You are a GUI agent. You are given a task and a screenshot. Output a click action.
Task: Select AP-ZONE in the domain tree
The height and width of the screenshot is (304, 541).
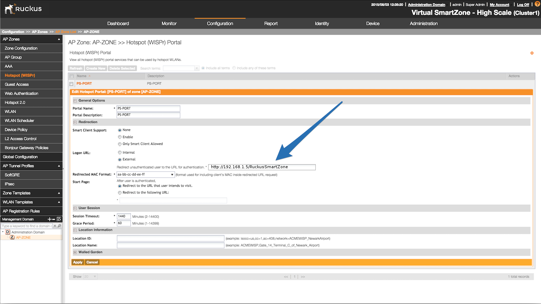coord(23,238)
